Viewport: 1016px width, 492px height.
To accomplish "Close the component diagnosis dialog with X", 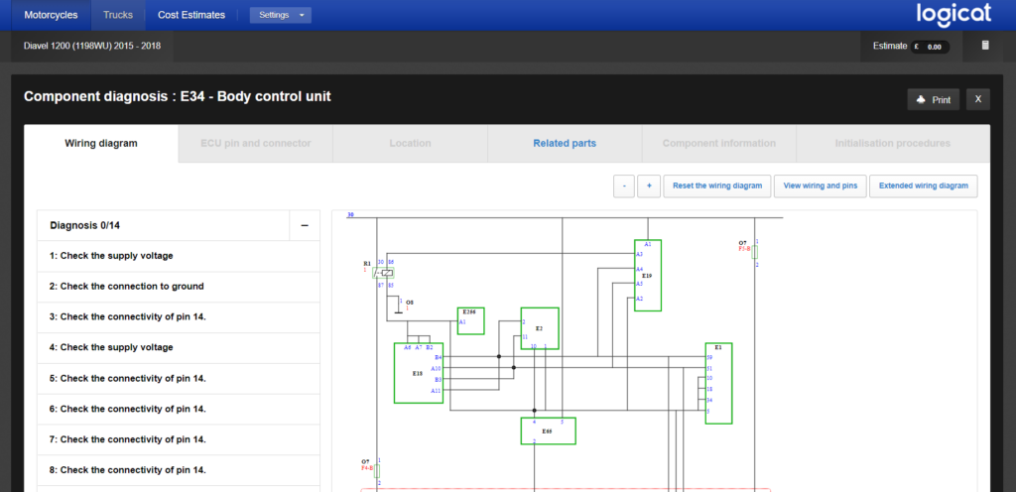I will [976, 99].
